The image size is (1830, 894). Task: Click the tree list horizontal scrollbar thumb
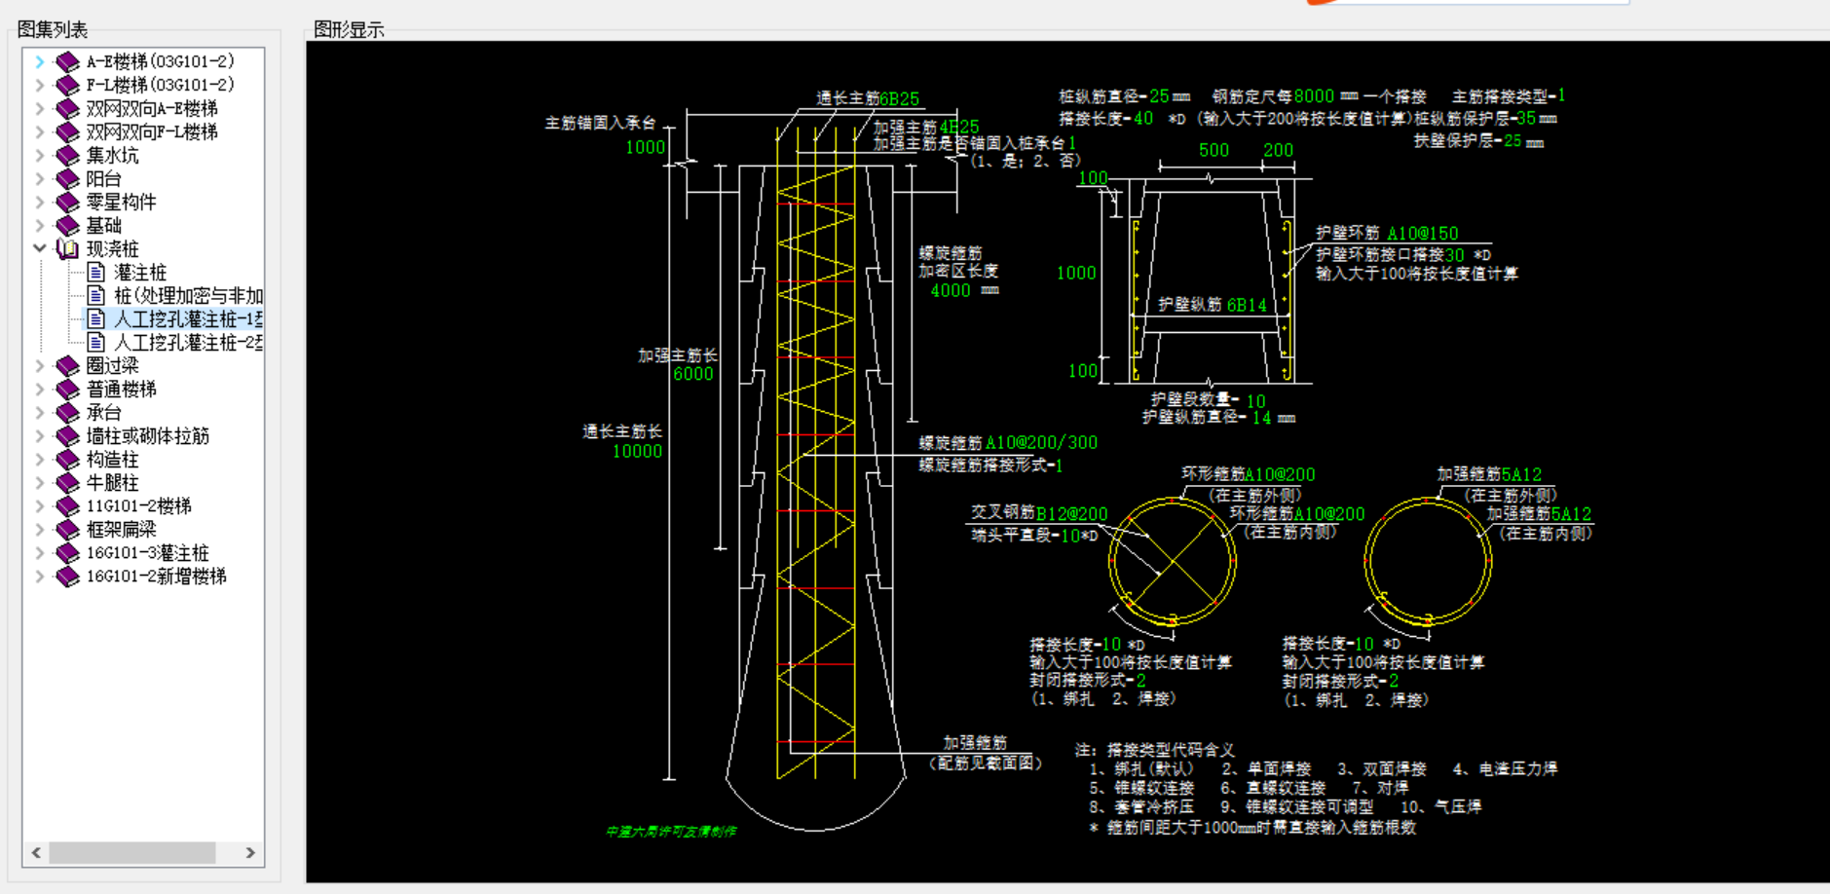pyautogui.click(x=132, y=852)
